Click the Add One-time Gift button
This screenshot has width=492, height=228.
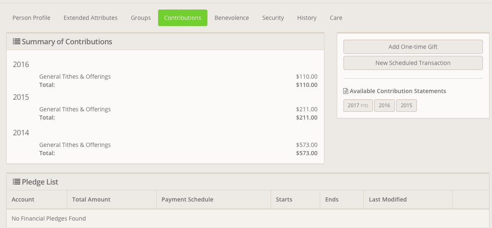pyautogui.click(x=413, y=47)
